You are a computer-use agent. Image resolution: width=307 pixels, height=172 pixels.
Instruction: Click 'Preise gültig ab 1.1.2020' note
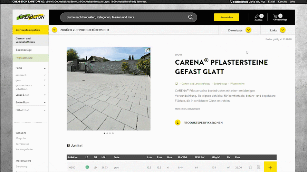click(278, 39)
